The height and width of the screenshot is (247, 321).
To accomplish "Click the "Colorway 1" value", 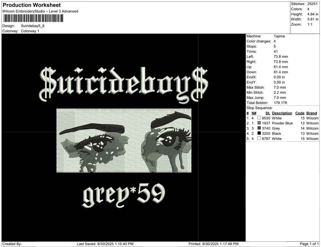I will [30, 31].
